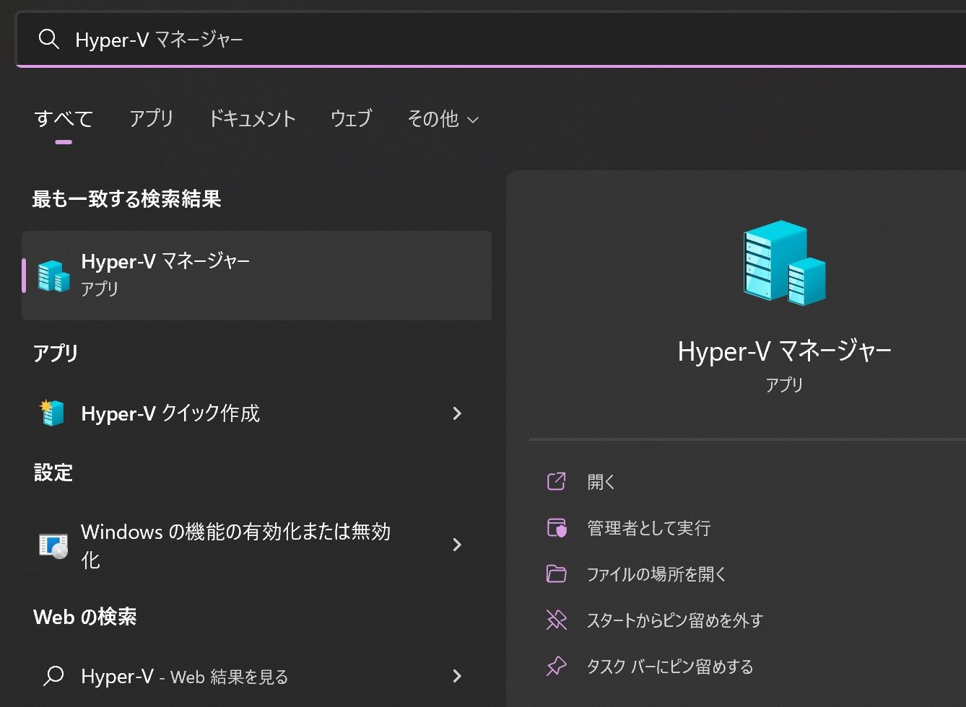The width and height of the screenshot is (966, 707).
Task: Choose 管理者として実行
Action: pyautogui.click(x=648, y=528)
